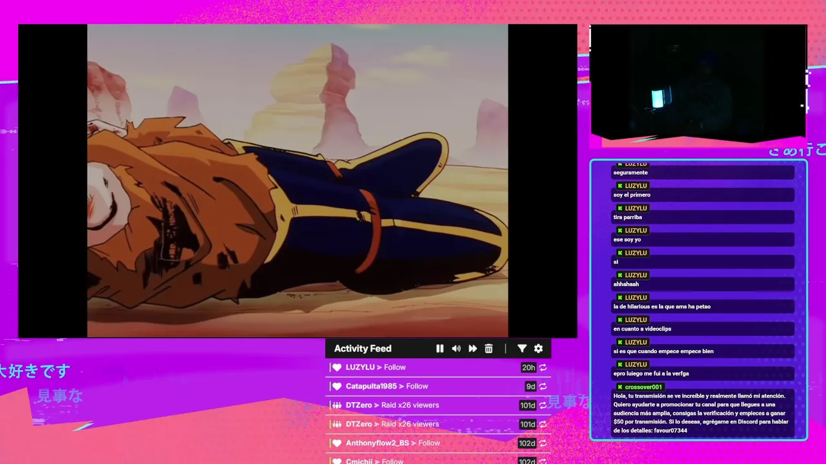Click the heart icon beside LUZYLU follow

(x=336, y=367)
